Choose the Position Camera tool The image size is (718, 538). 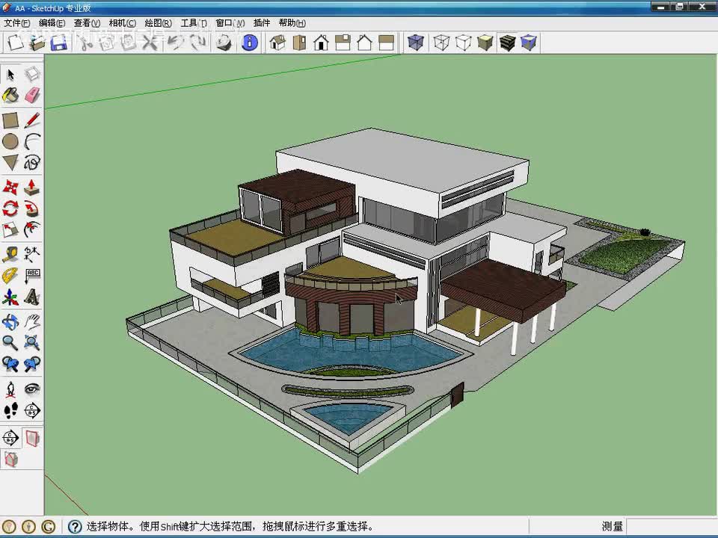click(10, 390)
